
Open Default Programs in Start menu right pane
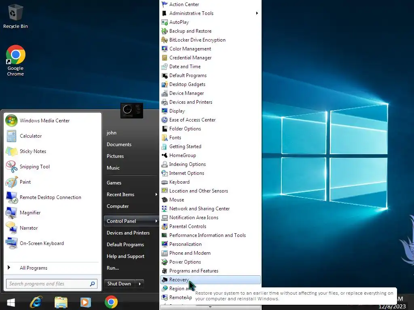pyautogui.click(x=125, y=245)
